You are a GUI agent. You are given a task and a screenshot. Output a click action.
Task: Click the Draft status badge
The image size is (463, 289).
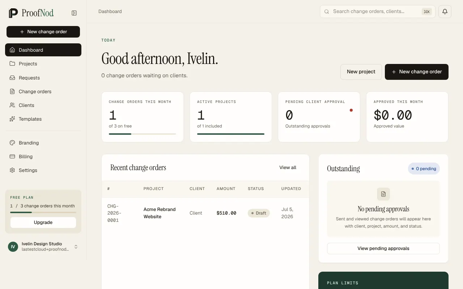pyautogui.click(x=259, y=213)
